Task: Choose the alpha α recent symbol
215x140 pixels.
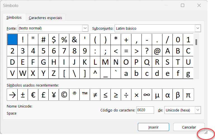Action: (167, 95)
